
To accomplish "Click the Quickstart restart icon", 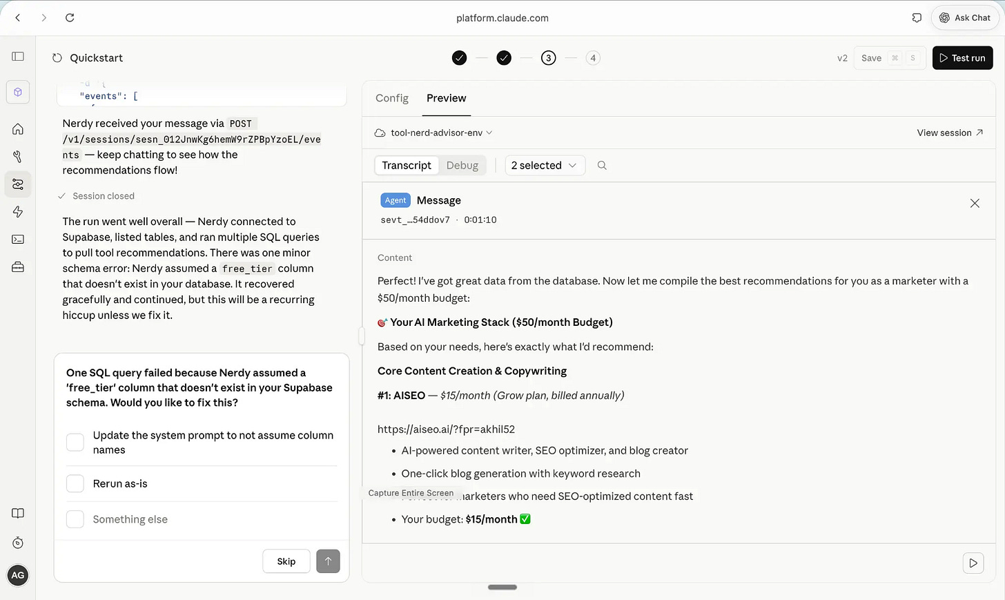I will tap(57, 58).
